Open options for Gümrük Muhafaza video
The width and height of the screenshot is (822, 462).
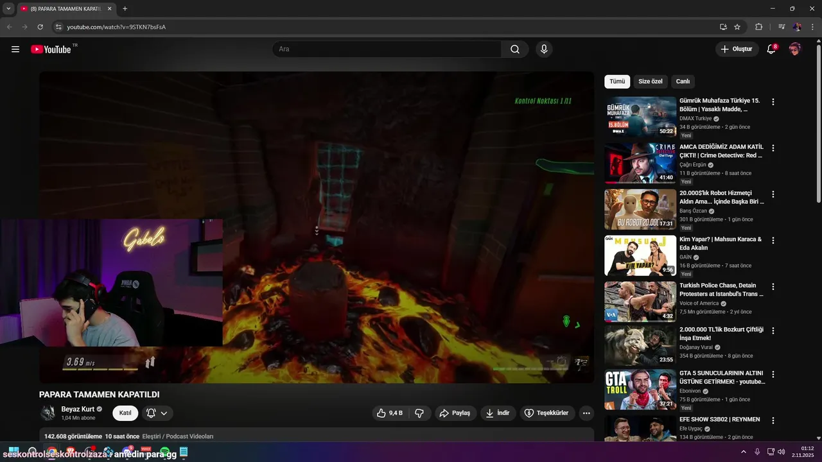[x=773, y=102]
